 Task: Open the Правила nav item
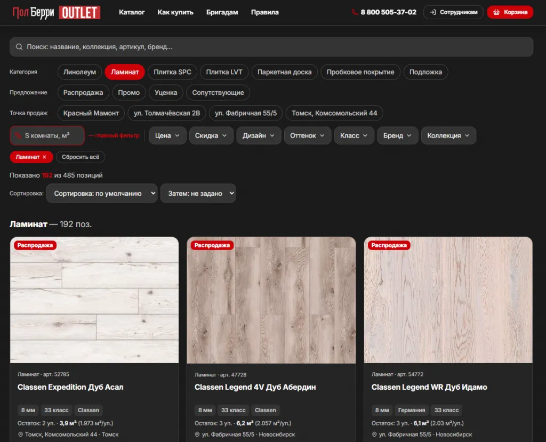pos(265,12)
